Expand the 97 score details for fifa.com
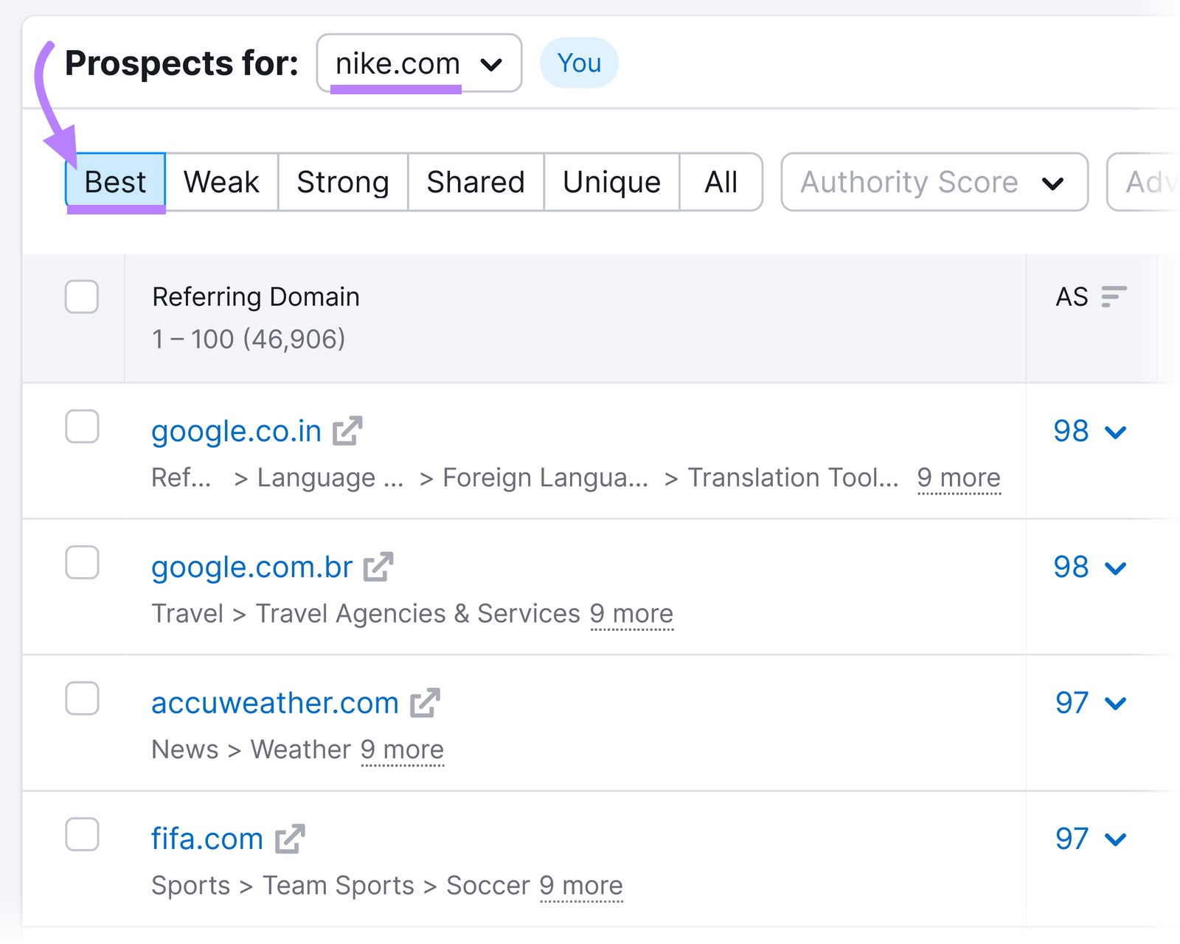Viewport: 1180px width, 944px height. point(1114,839)
